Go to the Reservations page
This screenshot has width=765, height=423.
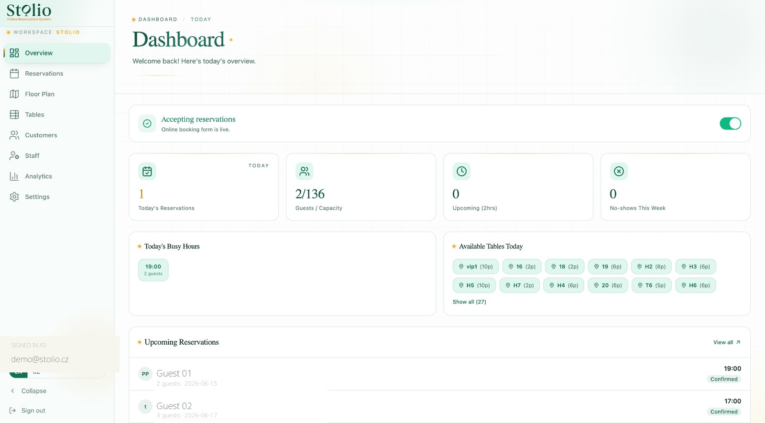(x=57, y=74)
